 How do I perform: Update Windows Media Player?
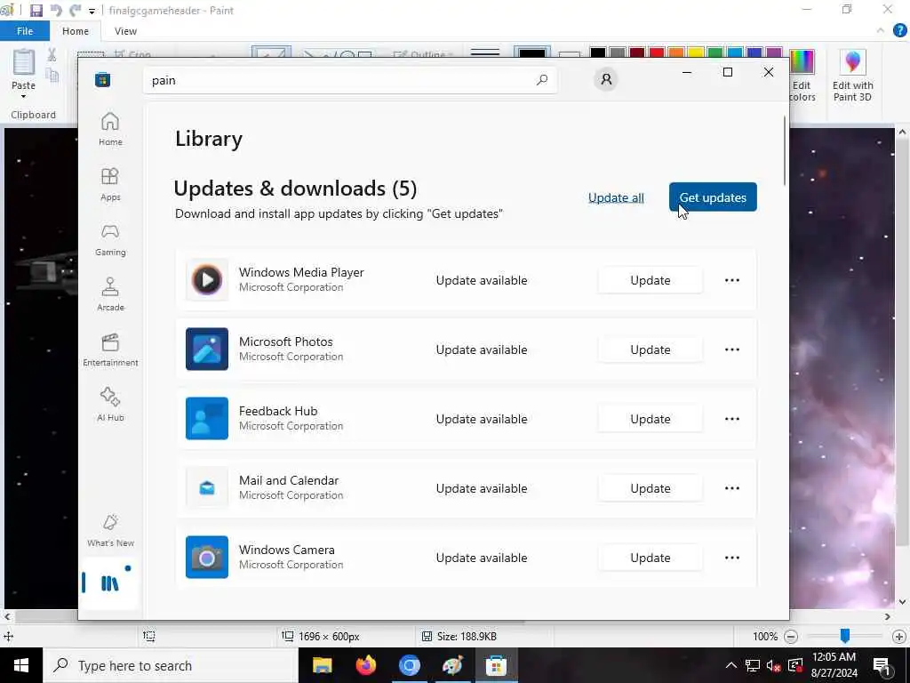(650, 280)
